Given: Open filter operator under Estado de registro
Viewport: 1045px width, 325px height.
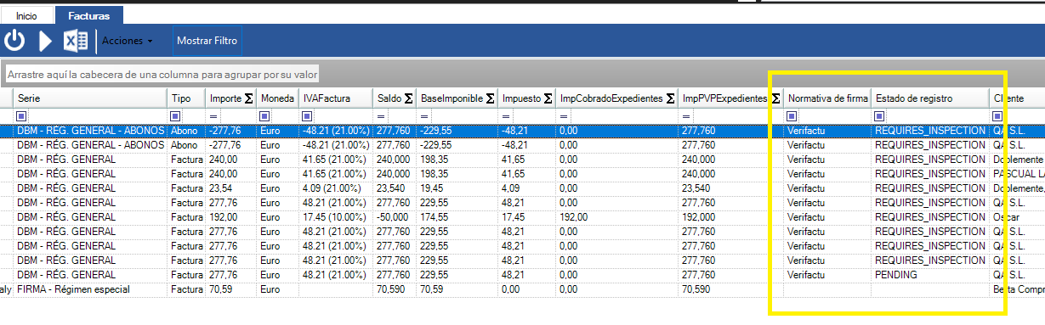Looking at the screenshot, I should point(879,116).
